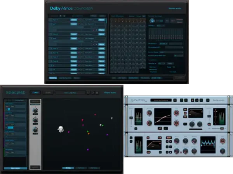Open the plugin selector dropdown on the Track 7 row
This screenshot has width=233, height=174.
(90, 57)
